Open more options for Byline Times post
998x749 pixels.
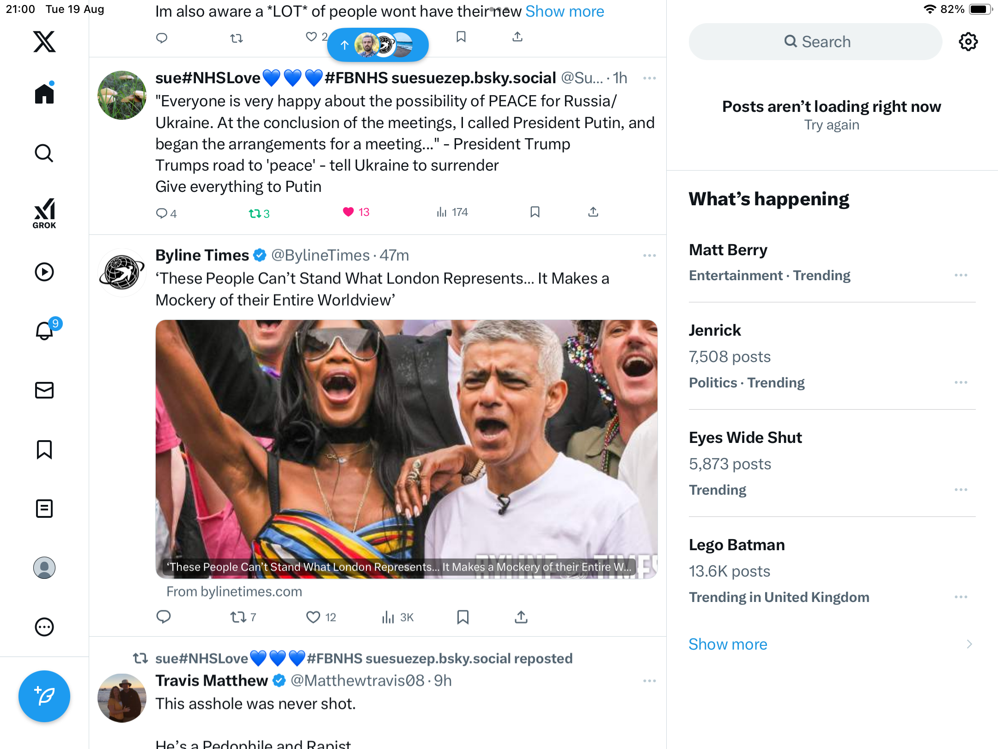(649, 256)
